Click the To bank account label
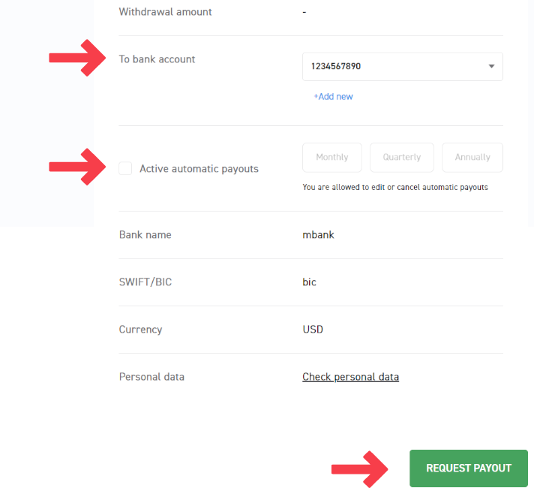Viewport: 534px width, 491px height. tap(157, 59)
